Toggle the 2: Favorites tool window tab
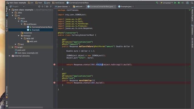The width and height of the screenshot is (194, 109). point(7,92)
